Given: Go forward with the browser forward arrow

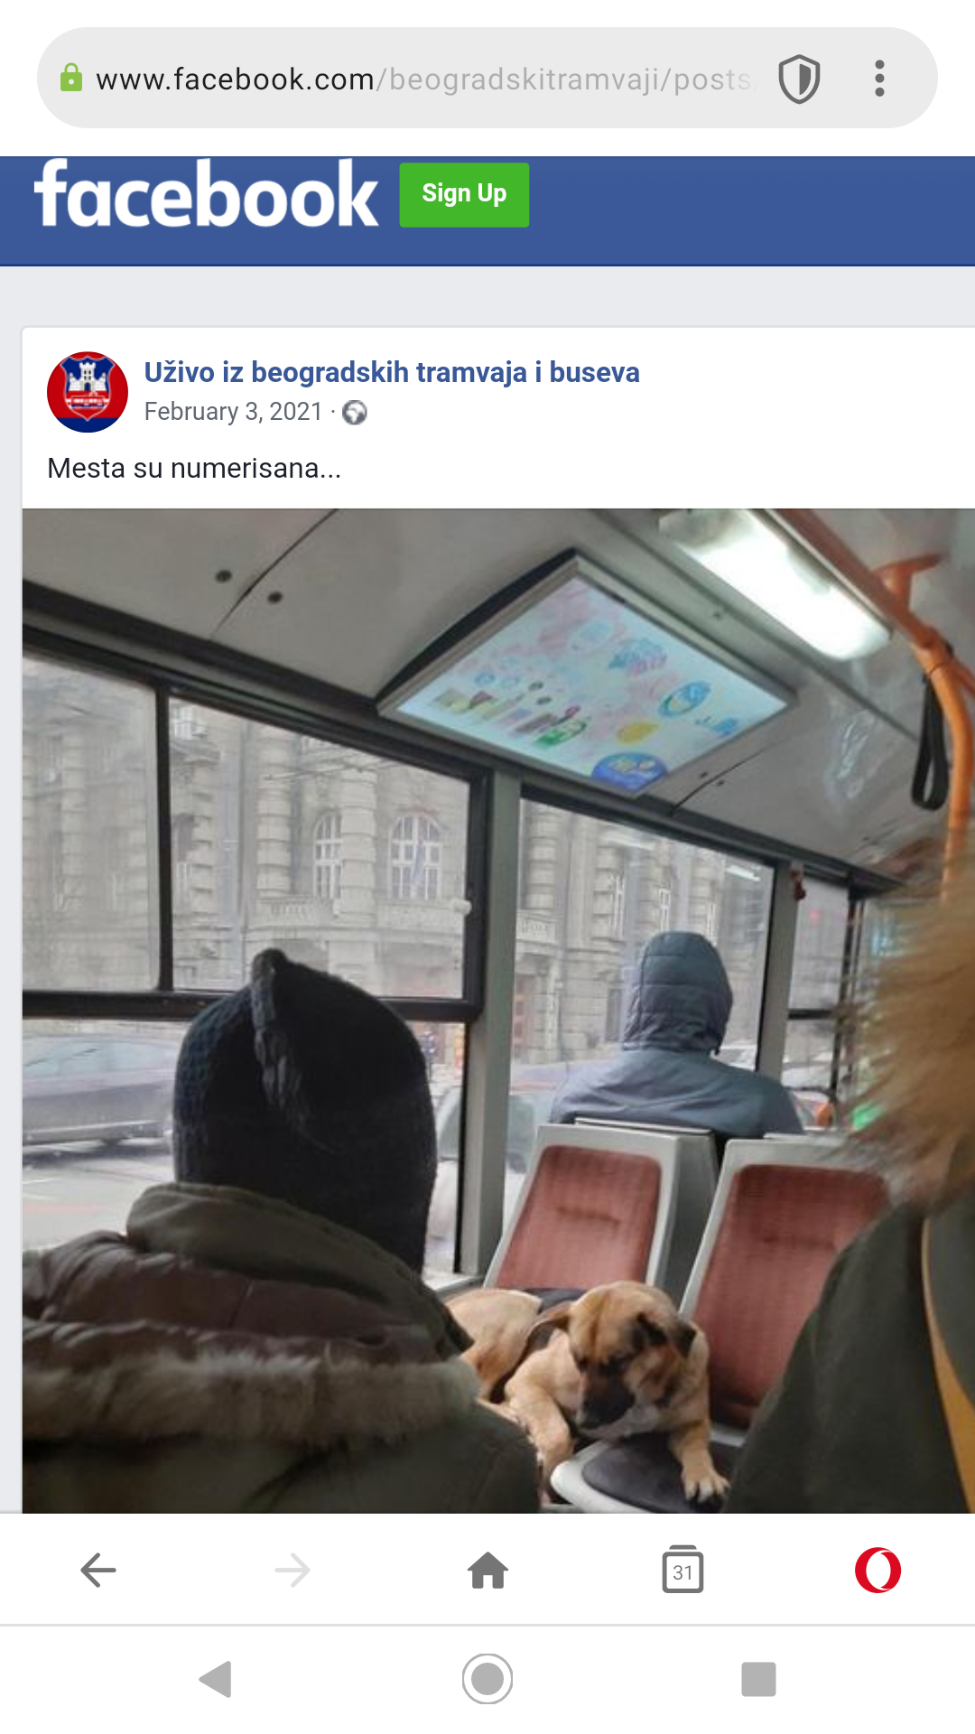Looking at the screenshot, I should pyautogui.click(x=292, y=1570).
